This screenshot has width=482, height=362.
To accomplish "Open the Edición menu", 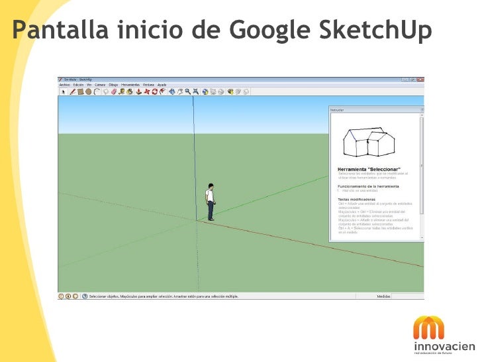I will click(x=78, y=85).
